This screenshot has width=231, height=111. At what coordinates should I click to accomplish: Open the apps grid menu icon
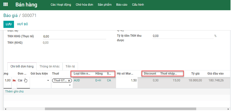pos(6,4)
